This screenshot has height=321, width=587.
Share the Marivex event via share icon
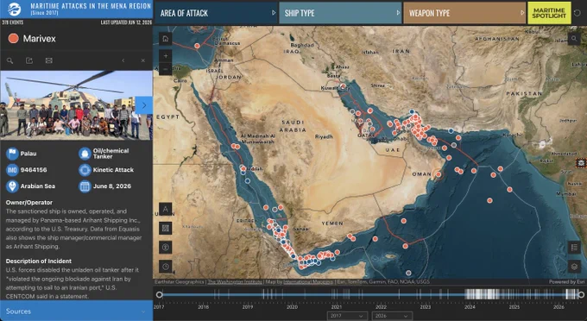click(29, 60)
